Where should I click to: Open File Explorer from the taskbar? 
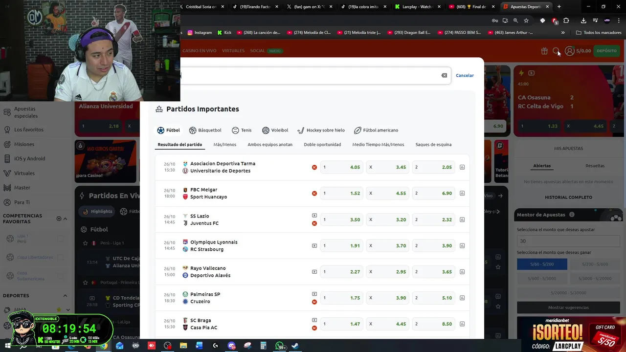tap(183, 346)
